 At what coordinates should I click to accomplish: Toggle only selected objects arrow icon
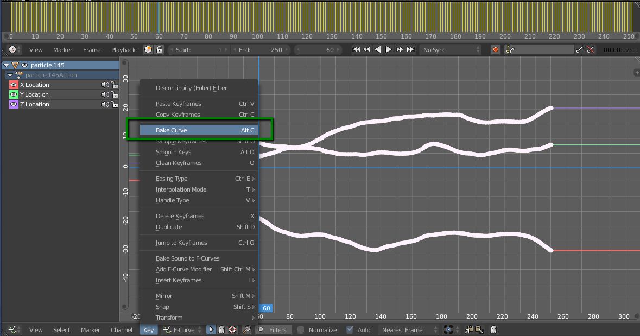[x=211, y=330]
